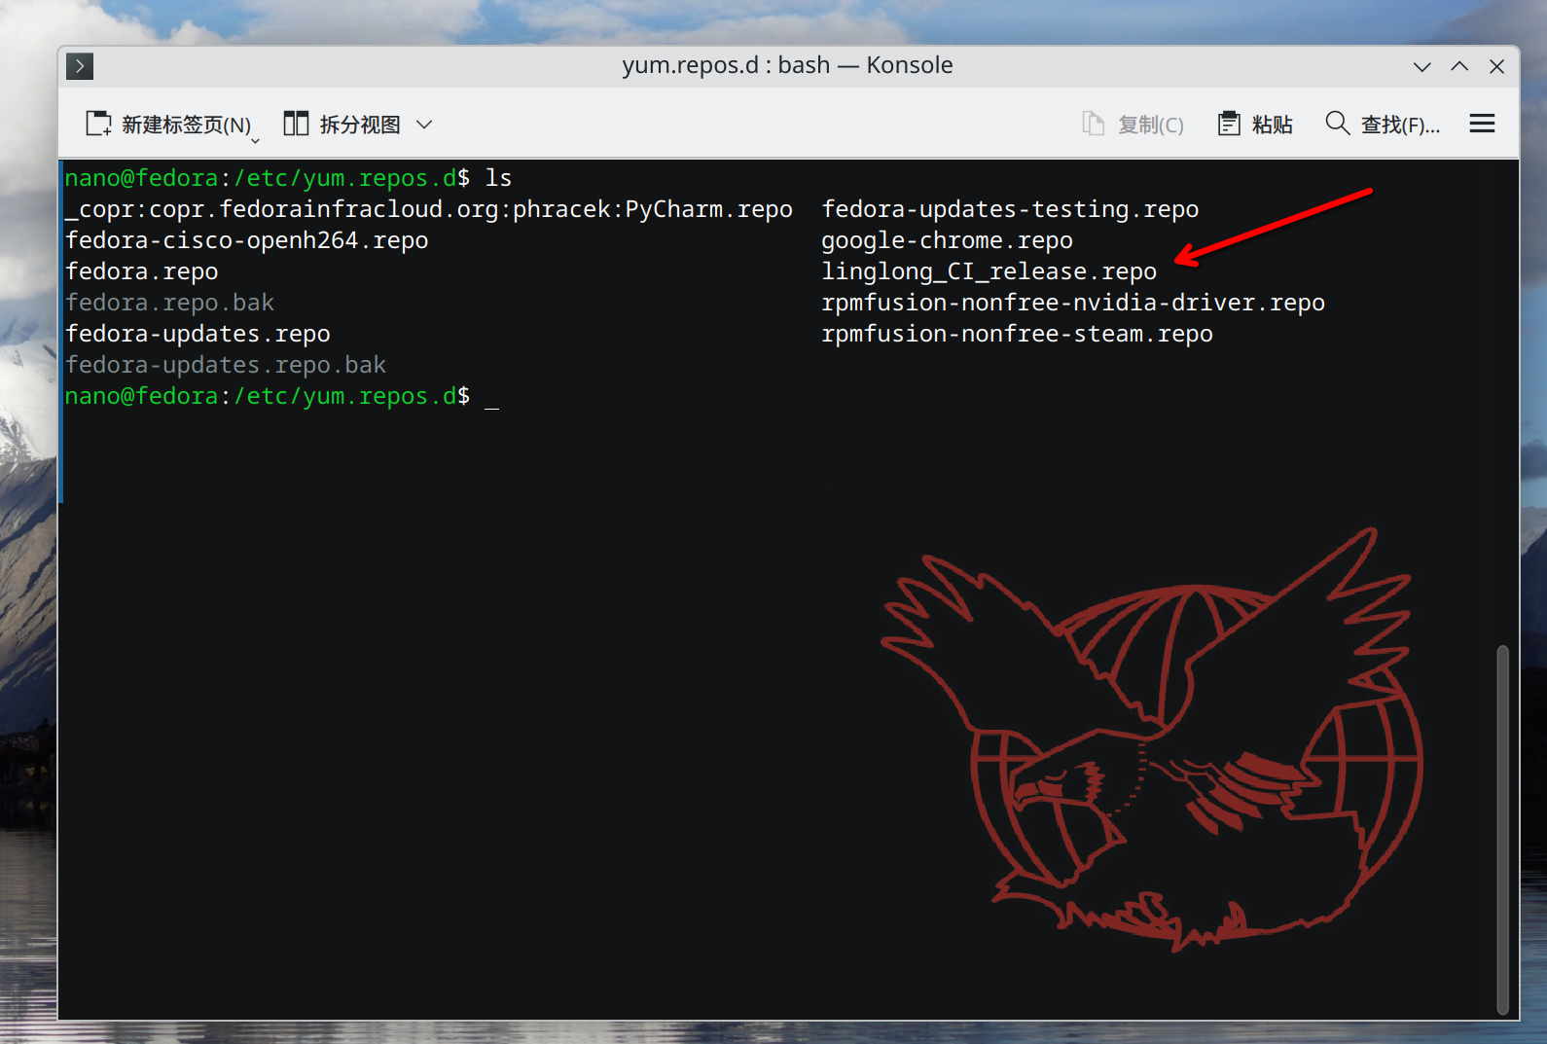Click the 粘贴 paste button

(x=1255, y=125)
